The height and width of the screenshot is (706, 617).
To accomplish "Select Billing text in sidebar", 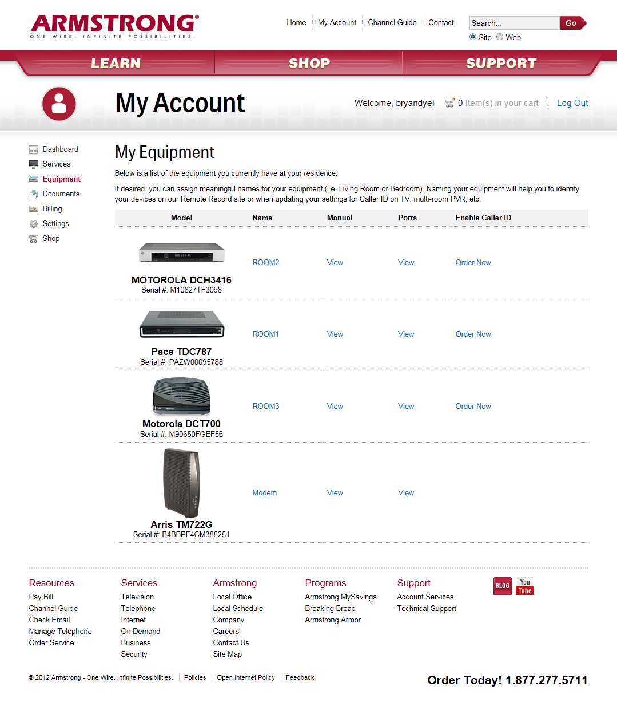I will click(52, 209).
